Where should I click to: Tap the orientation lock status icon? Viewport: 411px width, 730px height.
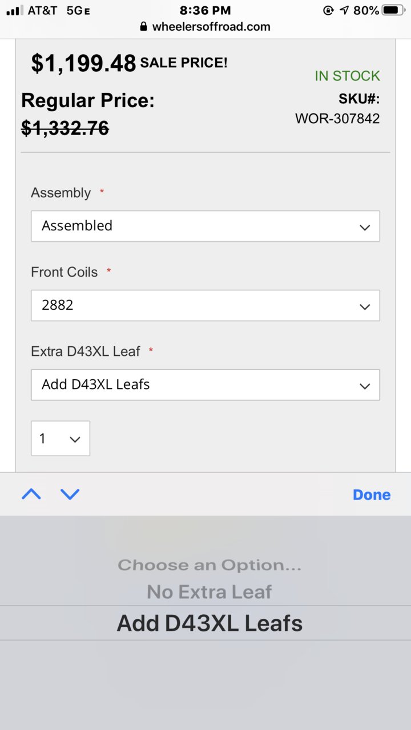[x=328, y=10]
